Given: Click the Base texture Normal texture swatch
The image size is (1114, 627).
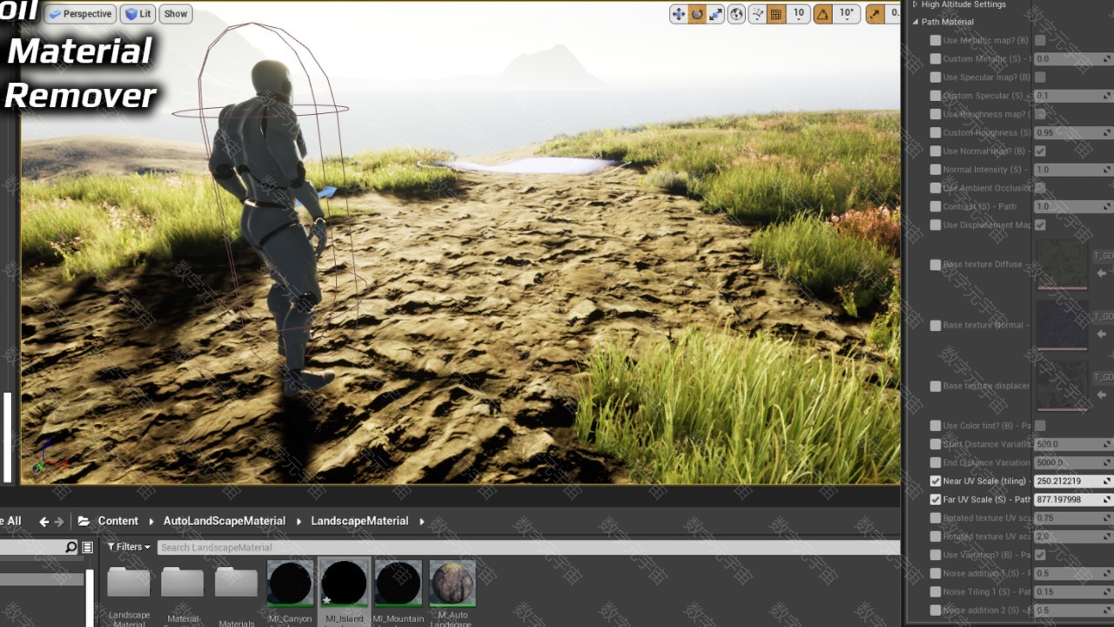Looking at the screenshot, I should click(x=1062, y=325).
